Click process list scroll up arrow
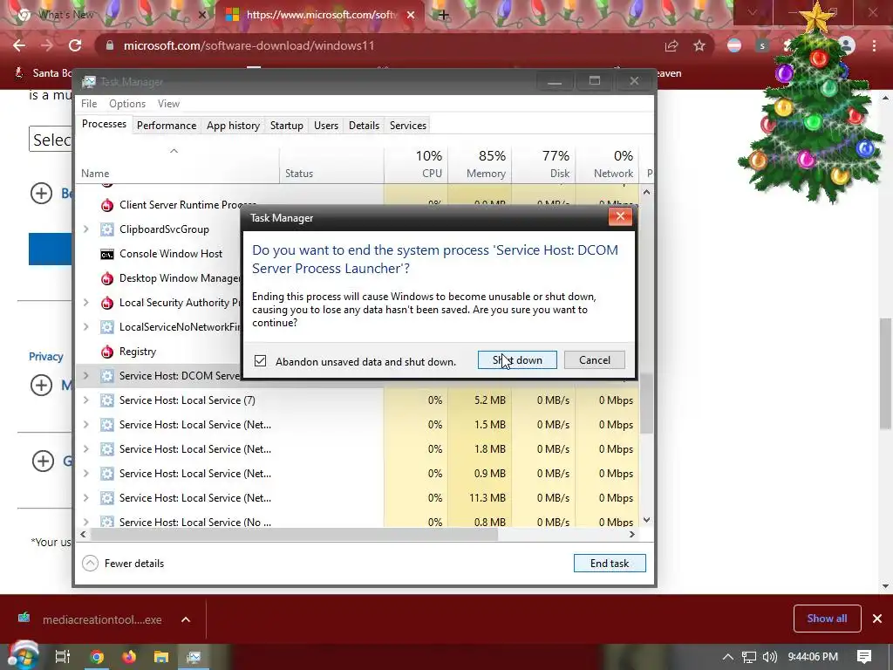 click(646, 192)
